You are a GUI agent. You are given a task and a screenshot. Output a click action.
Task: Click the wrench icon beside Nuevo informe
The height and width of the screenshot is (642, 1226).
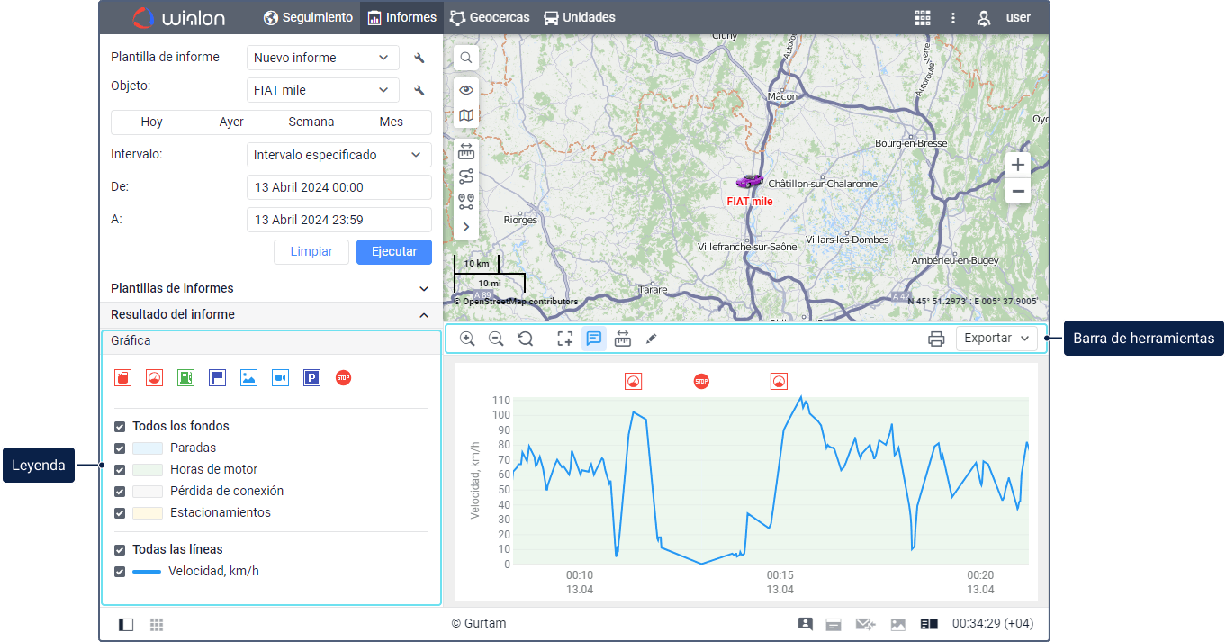419,58
